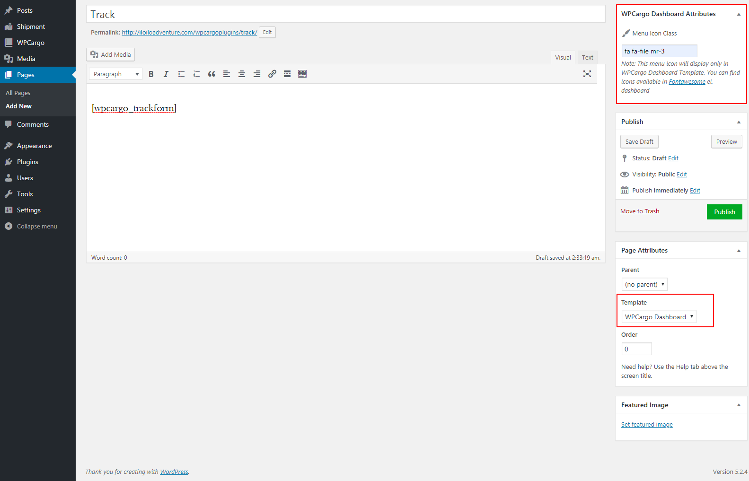Select the Add New pages submenu
The height and width of the screenshot is (481, 749).
pyautogui.click(x=18, y=106)
